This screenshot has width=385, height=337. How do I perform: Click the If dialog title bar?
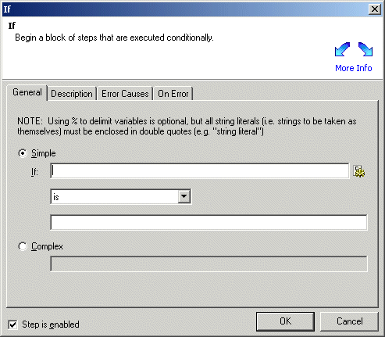(x=185, y=9)
